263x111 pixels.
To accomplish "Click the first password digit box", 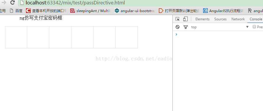I will [16, 37].
